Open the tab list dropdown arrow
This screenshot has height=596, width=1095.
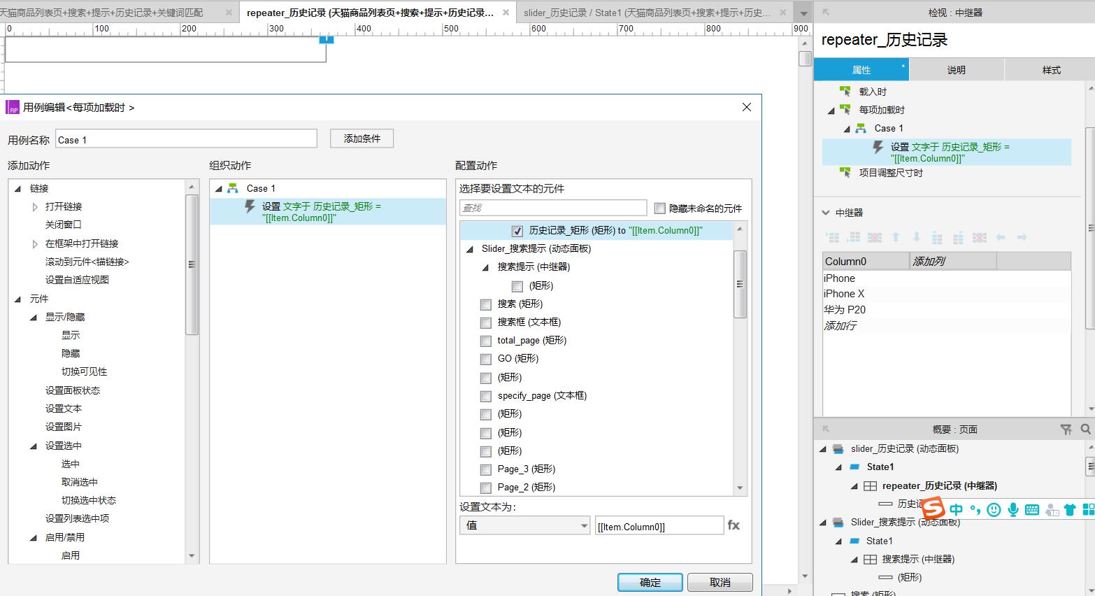[x=803, y=13]
